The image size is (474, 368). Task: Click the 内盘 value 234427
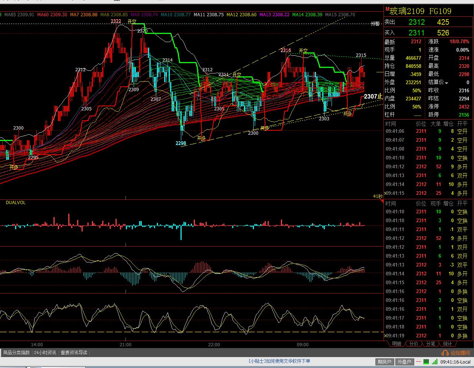(413, 99)
